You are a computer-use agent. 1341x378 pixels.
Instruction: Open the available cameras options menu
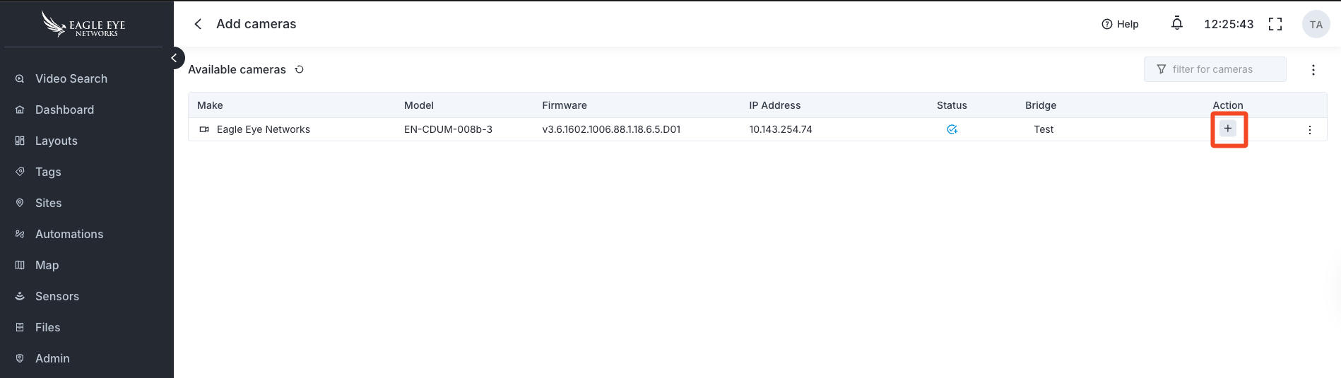1313,70
